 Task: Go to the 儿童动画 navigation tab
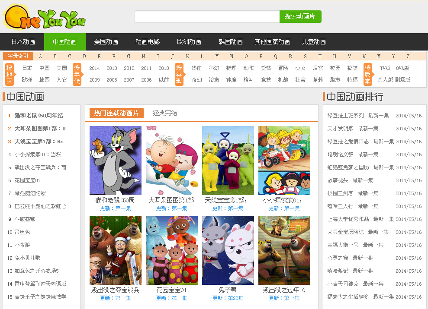click(x=314, y=42)
